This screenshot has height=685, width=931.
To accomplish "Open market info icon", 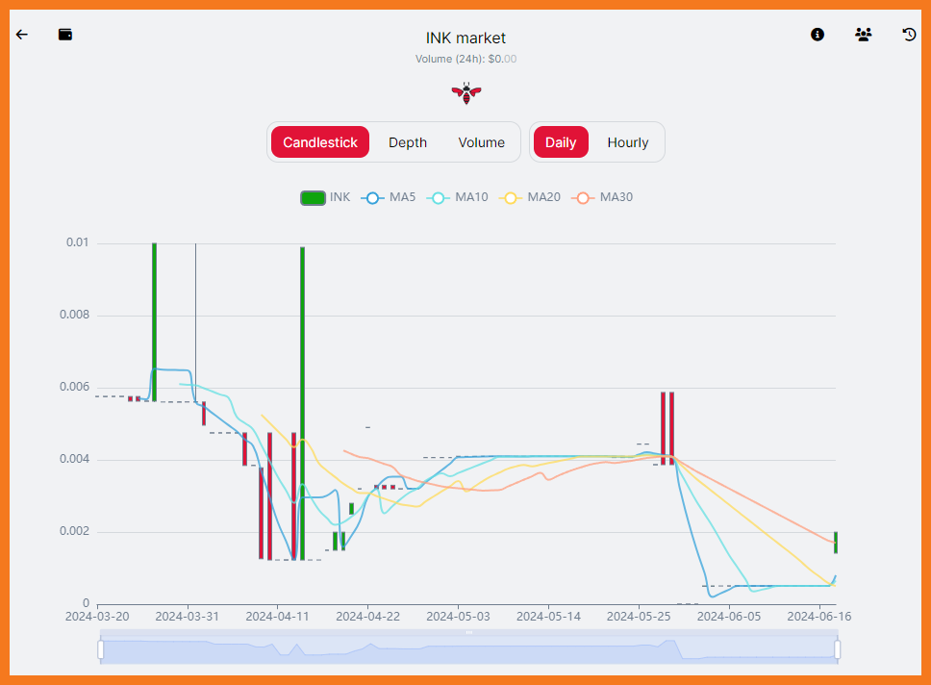I will tap(818, 35).
